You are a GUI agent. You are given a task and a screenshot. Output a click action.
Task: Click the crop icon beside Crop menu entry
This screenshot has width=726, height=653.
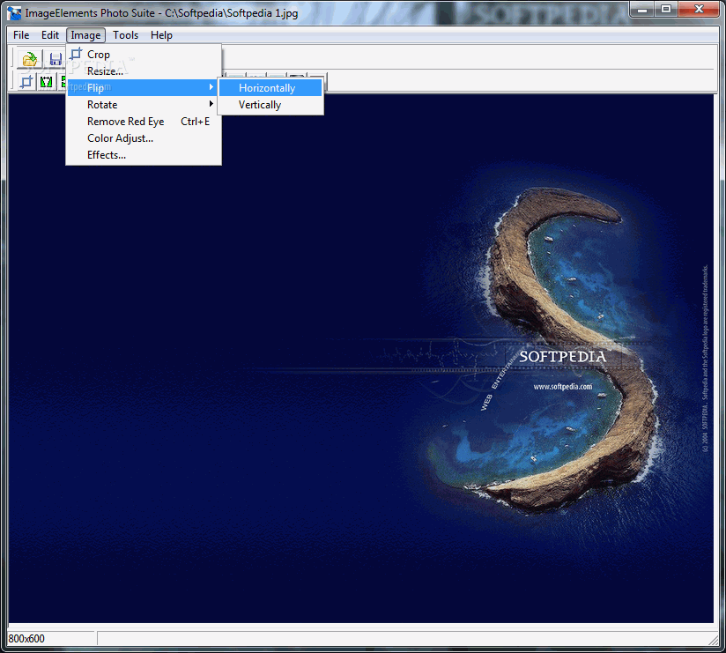point(76,54)
